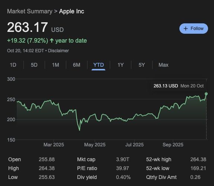Click the Oct 20, 14:02 EDT timestamp
Viewport: 214px width, 186px height.
(x=25, y=51)
